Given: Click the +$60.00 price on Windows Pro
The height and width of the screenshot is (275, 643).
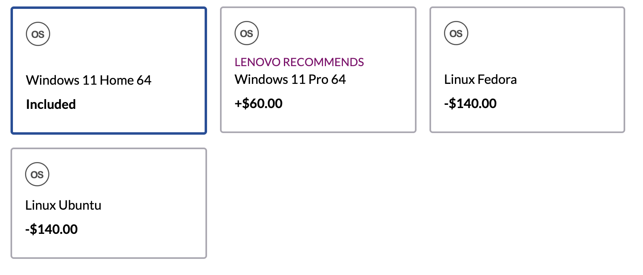Looking at the screenshot, I should (x=259, y=104).
